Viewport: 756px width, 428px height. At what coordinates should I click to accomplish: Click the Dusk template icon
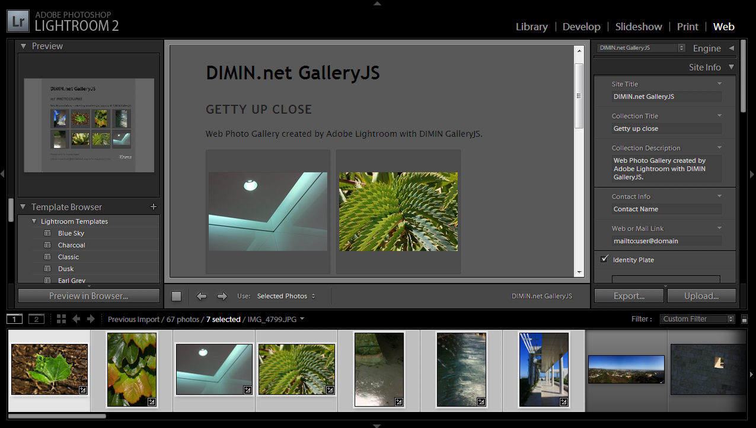(48, 269)
